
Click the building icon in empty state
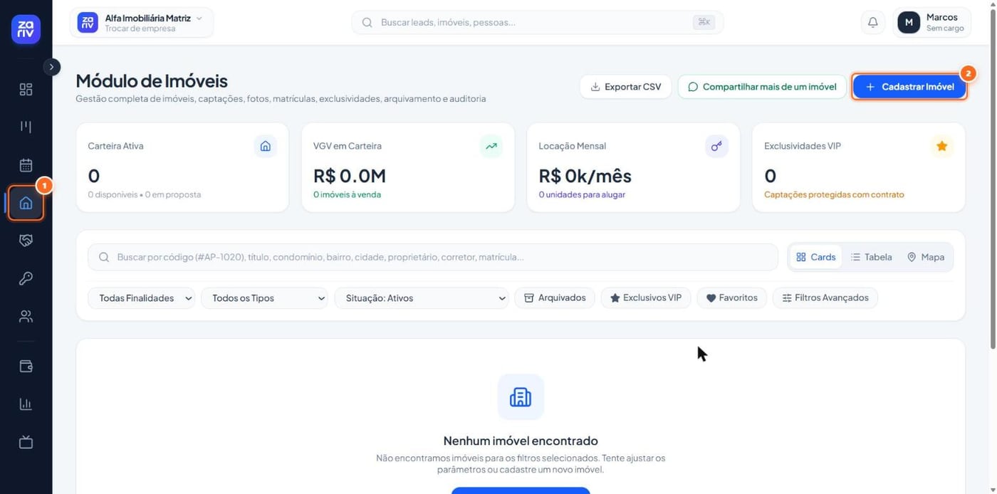[521, 397]
